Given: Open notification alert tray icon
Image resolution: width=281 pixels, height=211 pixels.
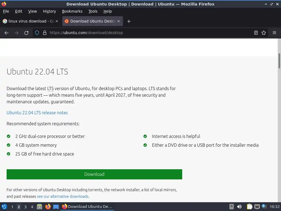Looking at the screenshot, I should click(x=264, y=206).
